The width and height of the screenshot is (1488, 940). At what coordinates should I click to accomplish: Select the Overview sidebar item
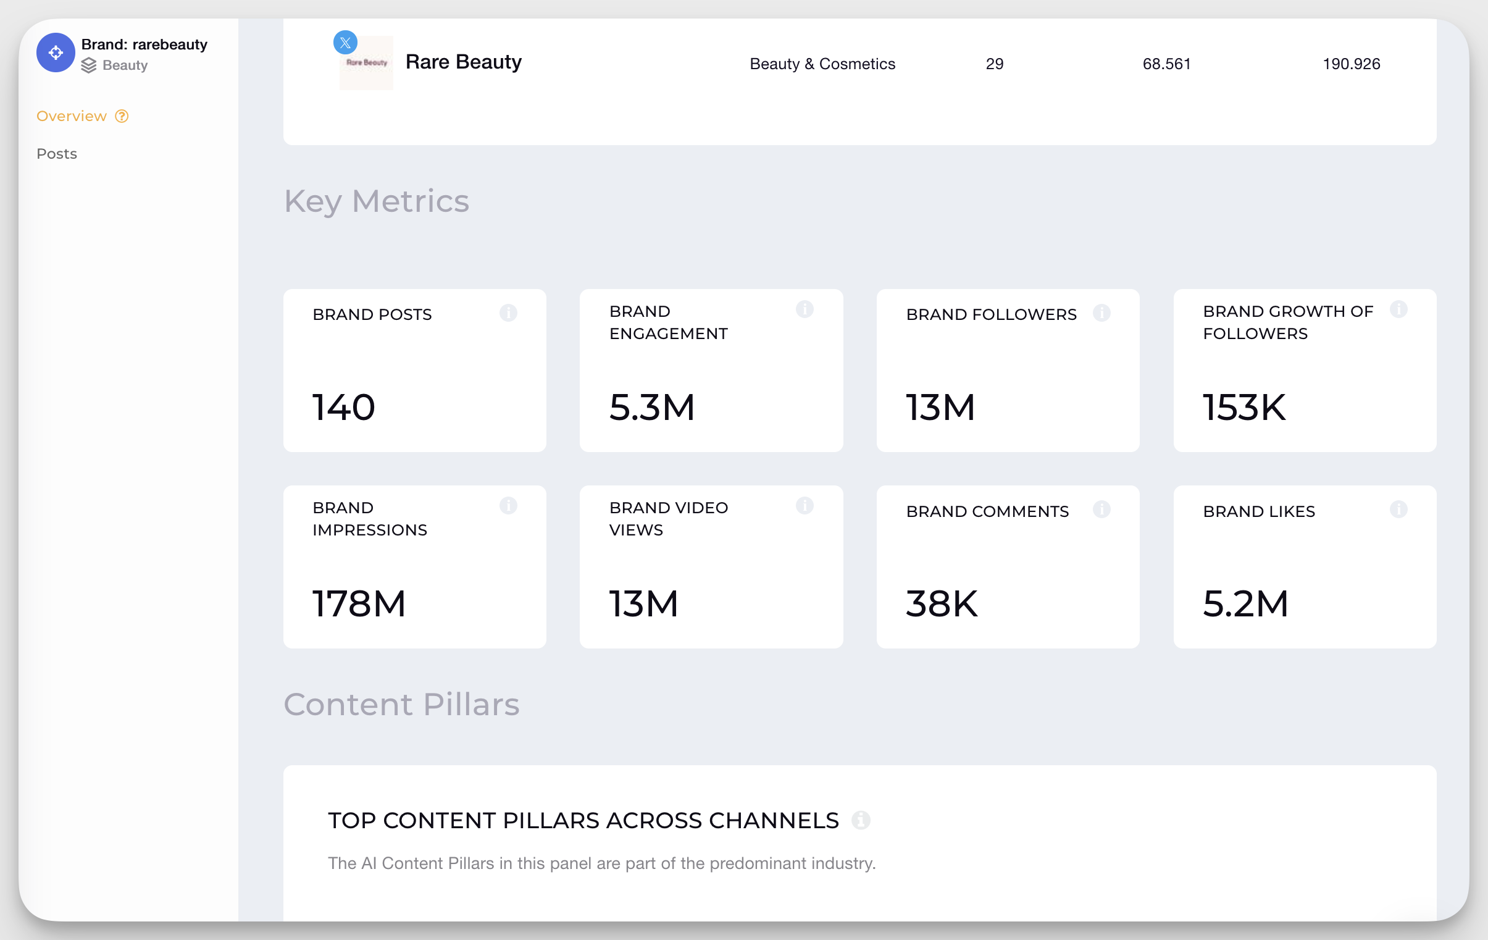72,116
